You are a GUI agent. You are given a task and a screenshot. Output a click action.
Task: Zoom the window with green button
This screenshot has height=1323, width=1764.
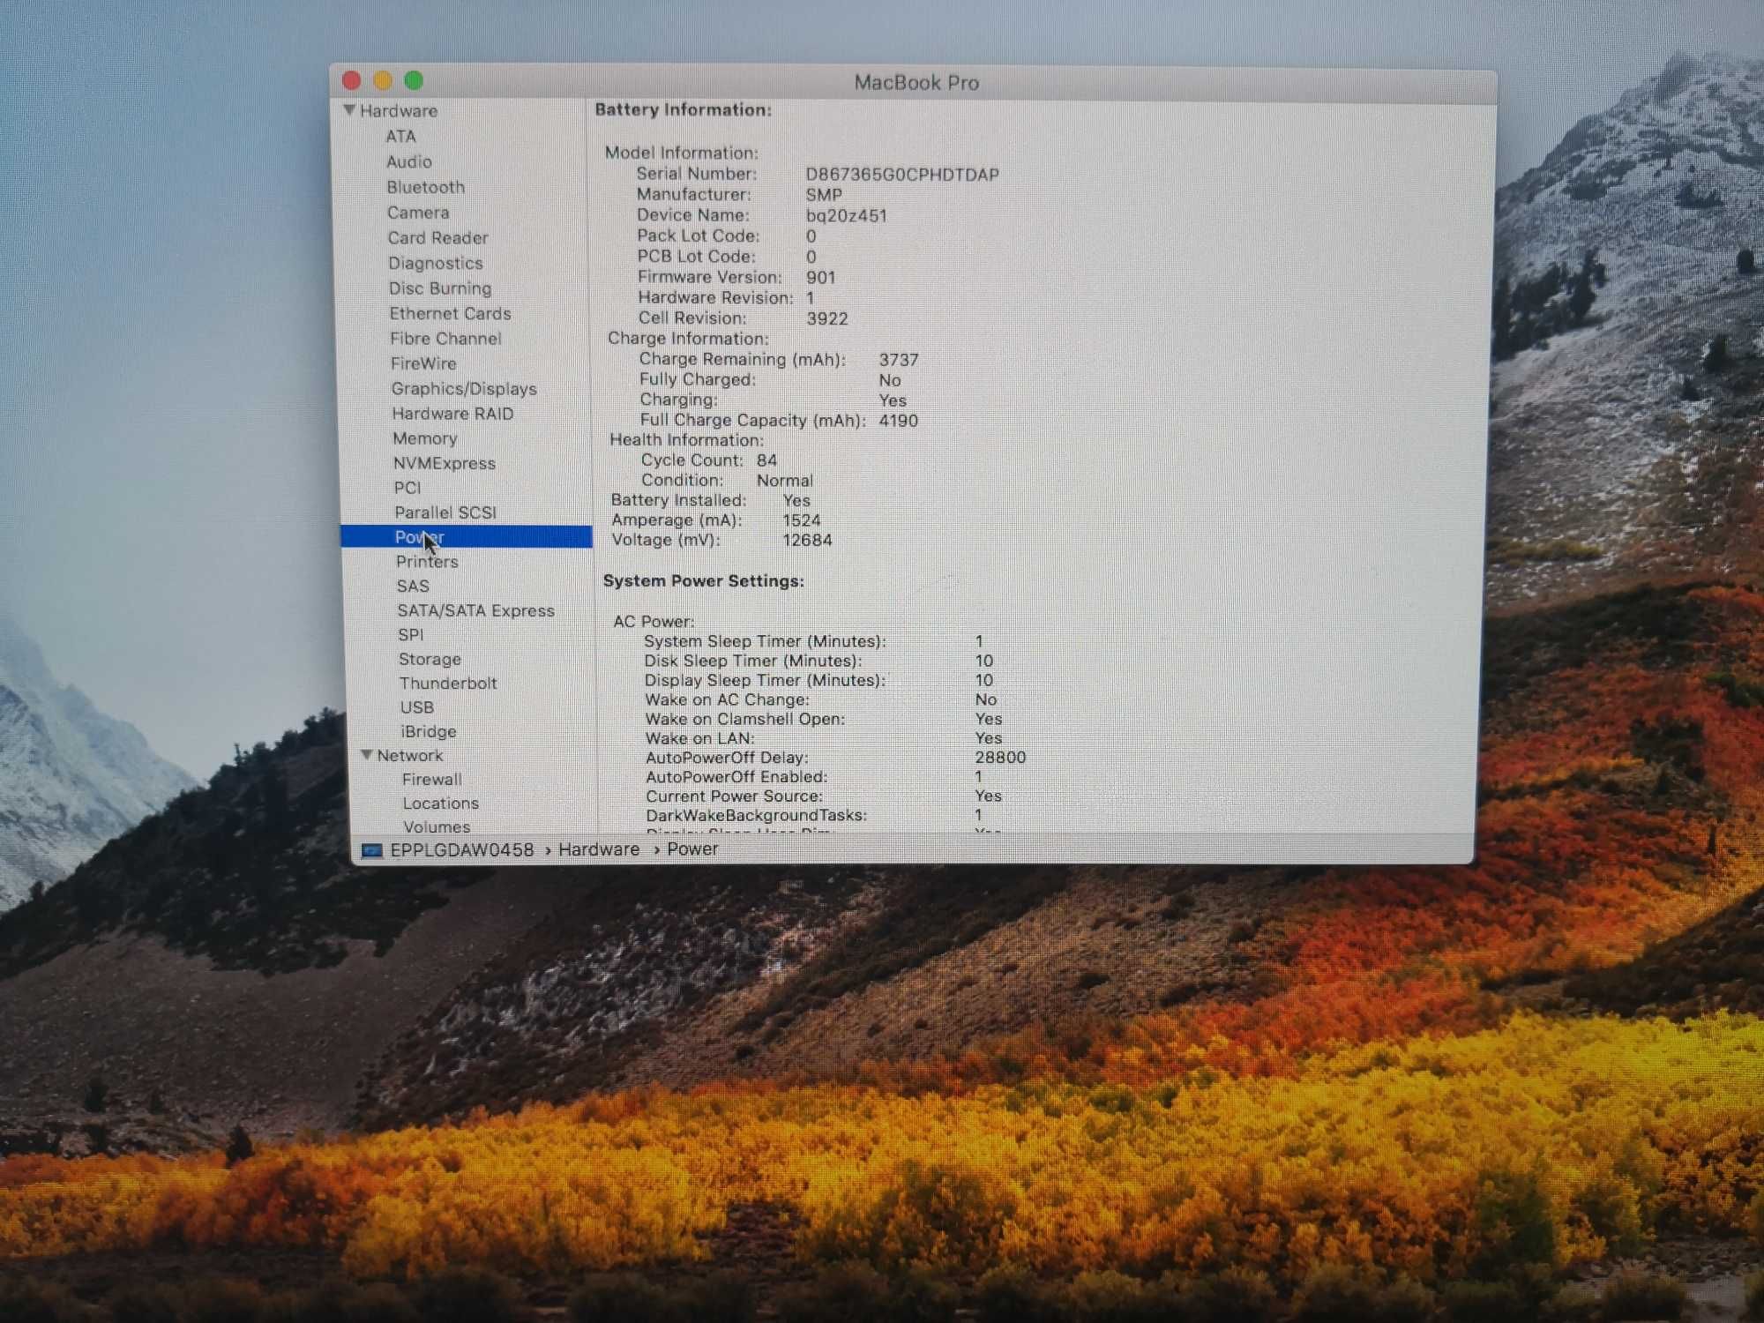tap(413, 80)
